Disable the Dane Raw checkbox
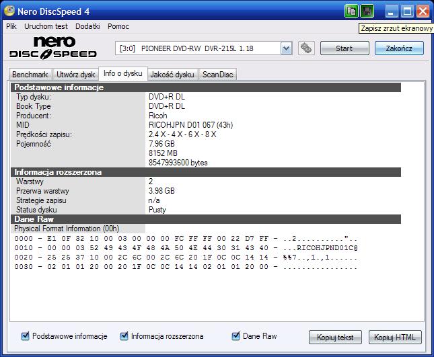Image resolution: width=434 pixels, height=357 pixels. coord(236,336)
